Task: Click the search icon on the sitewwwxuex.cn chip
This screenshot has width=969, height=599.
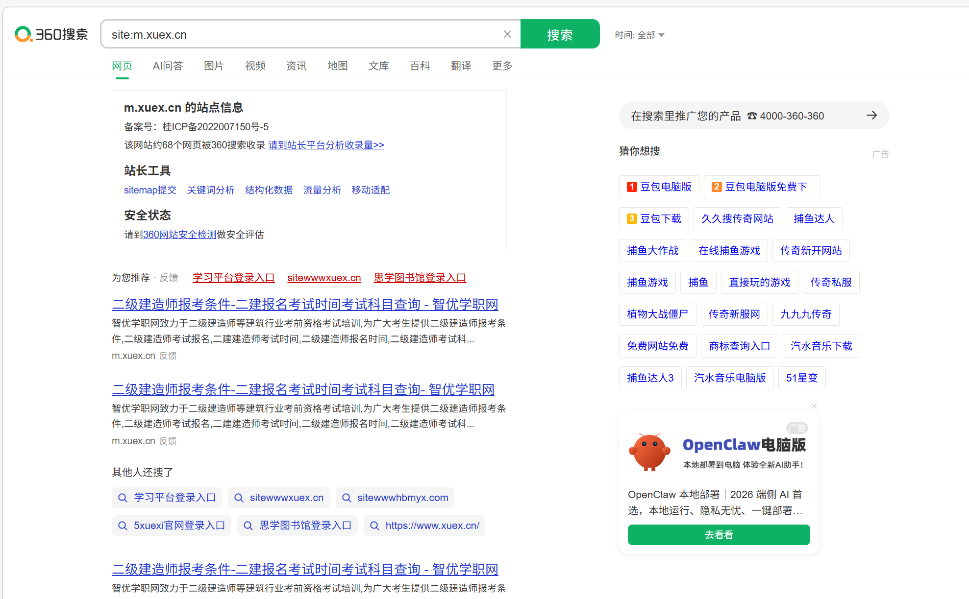Action: point(239,498)
